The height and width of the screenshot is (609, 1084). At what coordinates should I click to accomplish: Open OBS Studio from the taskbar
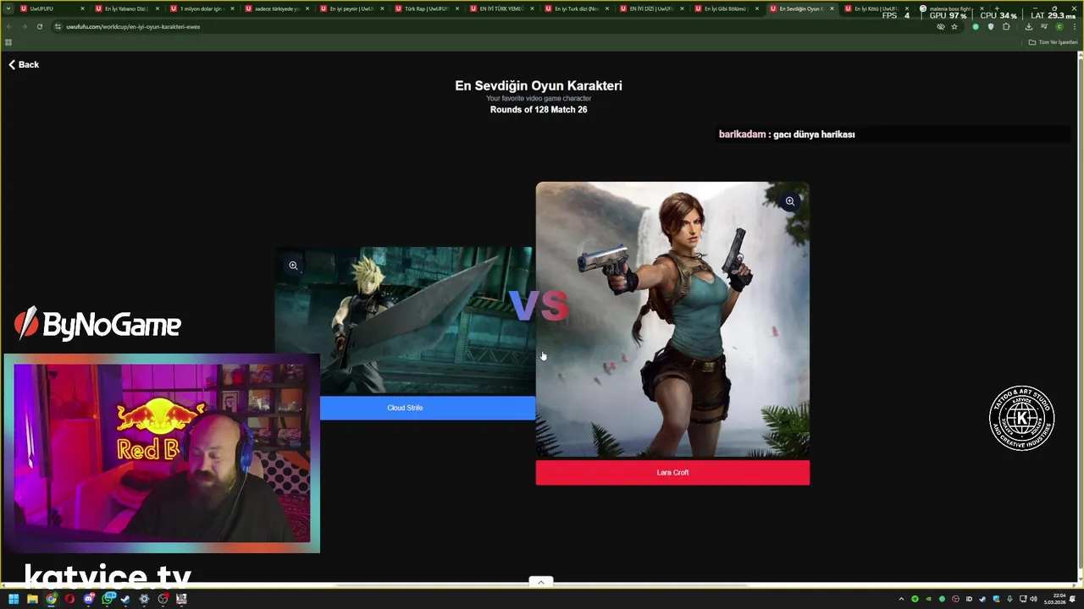[163, 599]
